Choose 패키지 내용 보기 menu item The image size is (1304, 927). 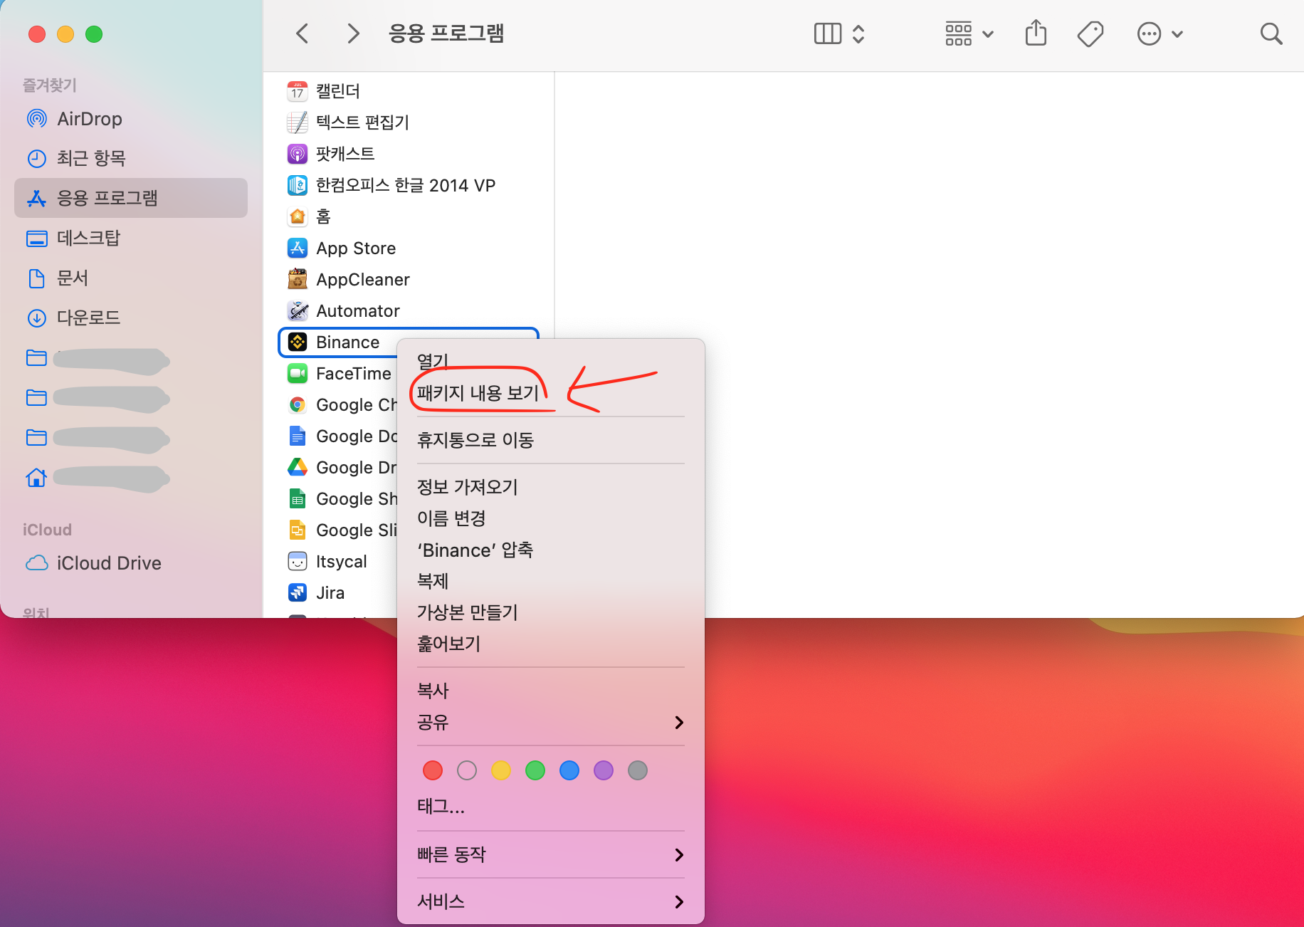click(550, 393)
